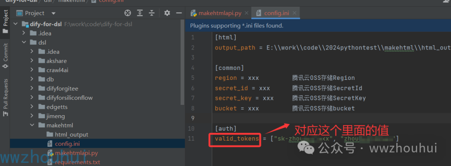
Task: Click the secret_id key on line 6
Action: (x=231, y=88)
